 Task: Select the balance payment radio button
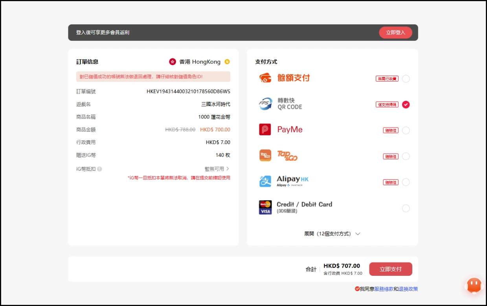406,79
